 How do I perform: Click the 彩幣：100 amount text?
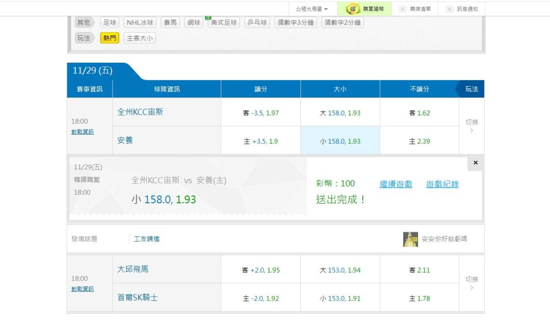335,183
